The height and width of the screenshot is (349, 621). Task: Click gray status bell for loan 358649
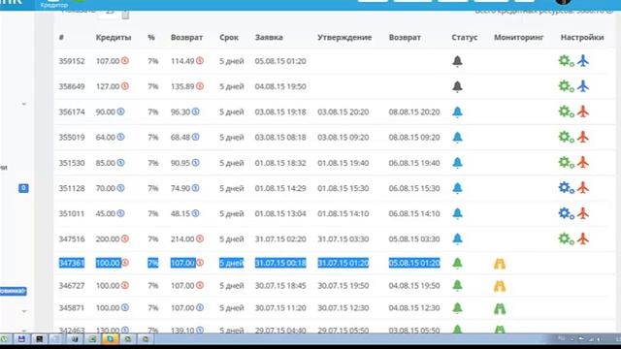click(457, 86)
